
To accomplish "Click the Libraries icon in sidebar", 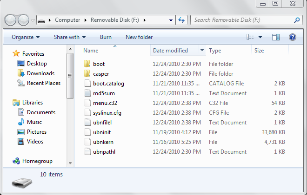I will [x=16, y=103].
